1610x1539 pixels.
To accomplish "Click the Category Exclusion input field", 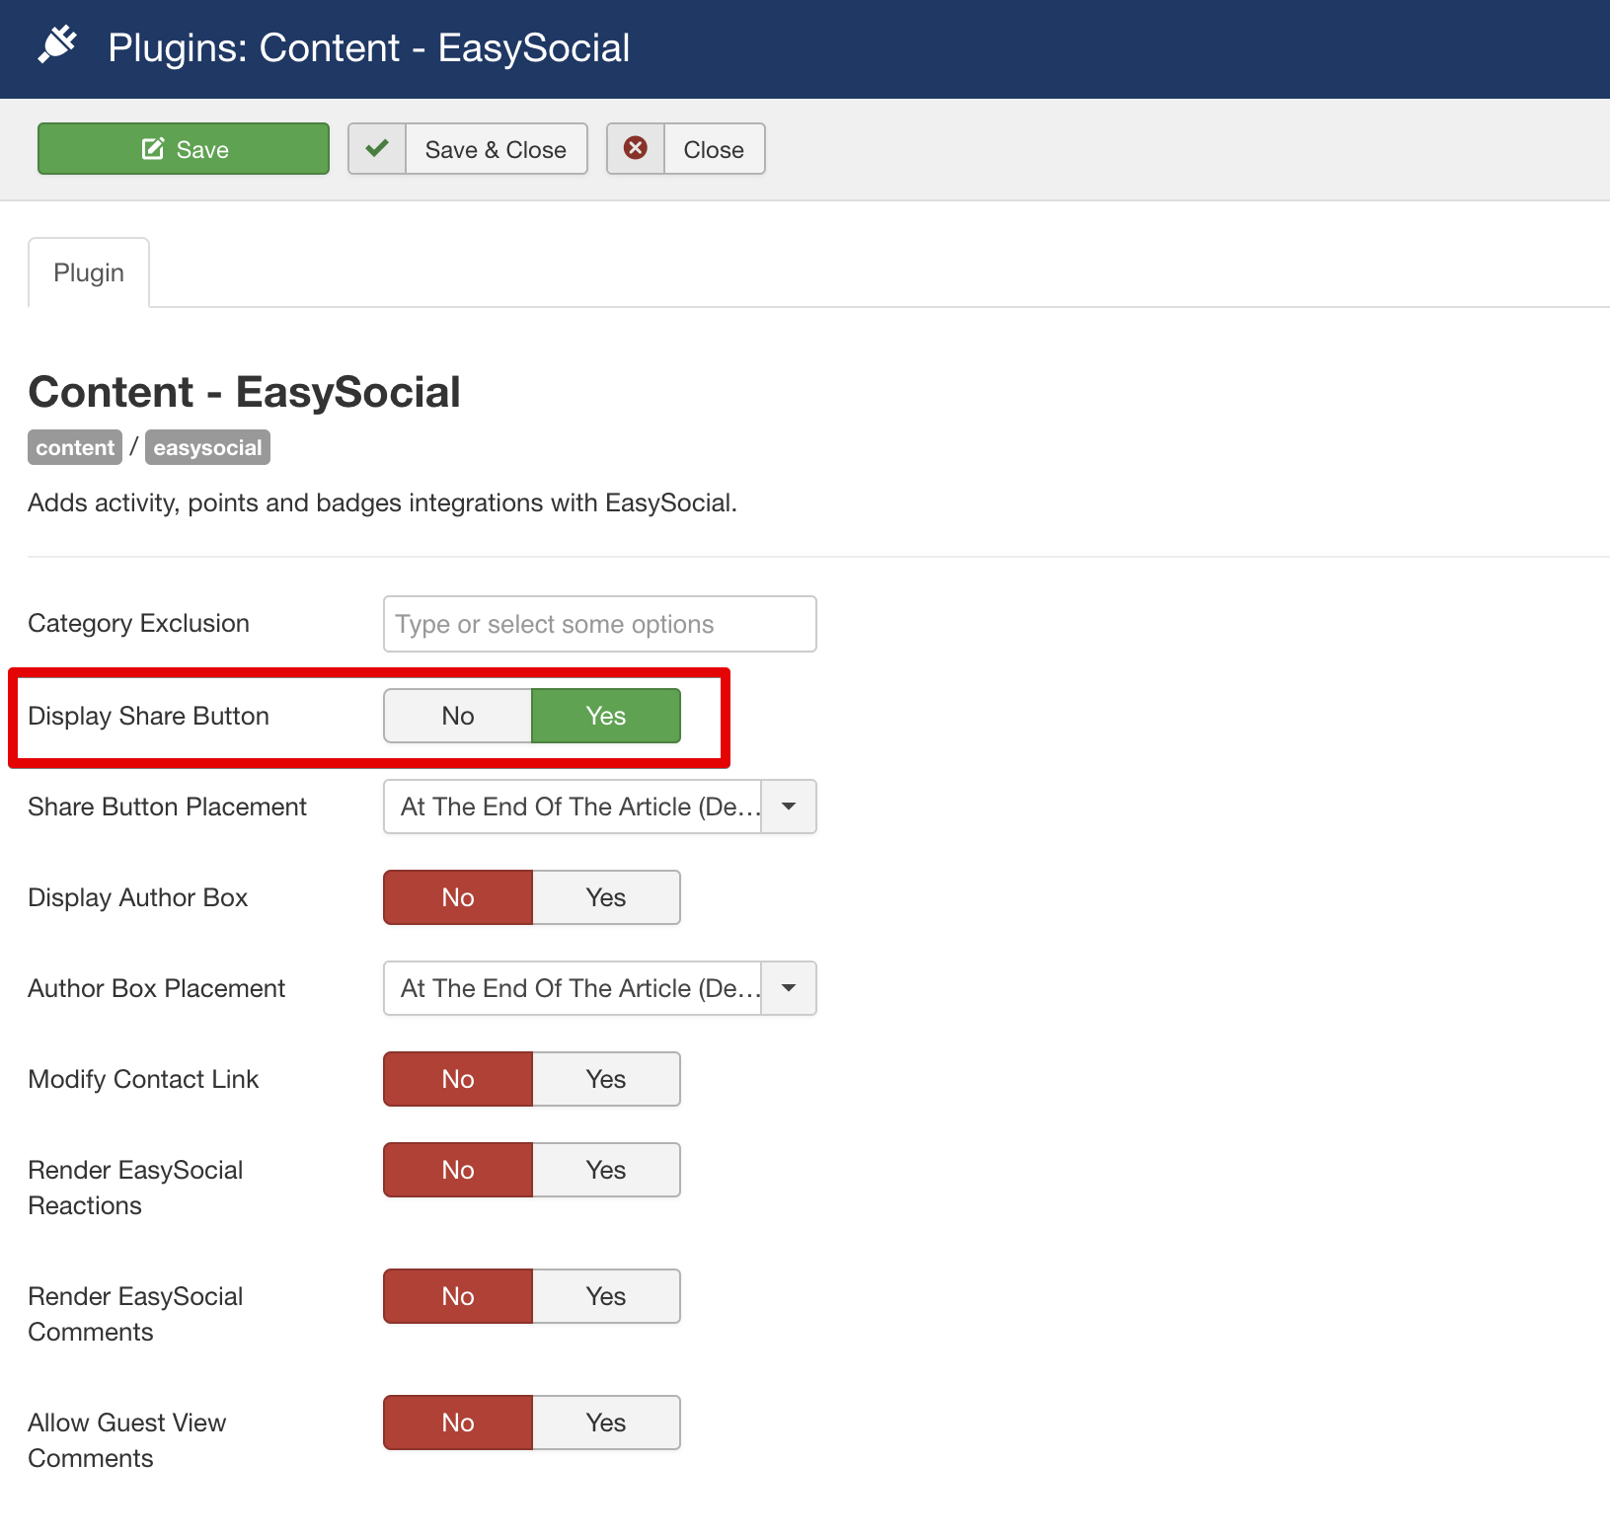I will [599, 624].
